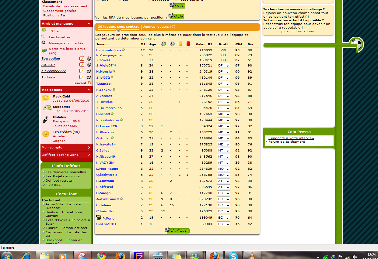378x259 pixels.
Task: Open the Classement général link
Action: (60, 11)
